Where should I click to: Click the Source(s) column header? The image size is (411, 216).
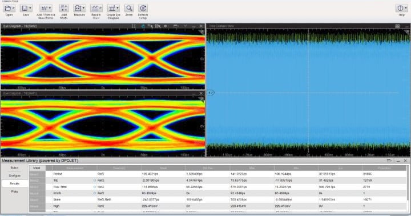[x=119, y=167]
